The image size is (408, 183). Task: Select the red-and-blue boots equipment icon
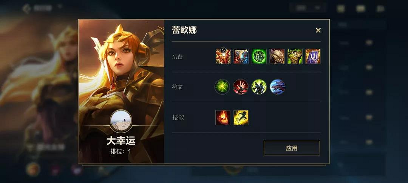(241, 56)
